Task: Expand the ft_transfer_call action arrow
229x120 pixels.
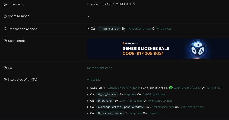Action: coord(88,29)
